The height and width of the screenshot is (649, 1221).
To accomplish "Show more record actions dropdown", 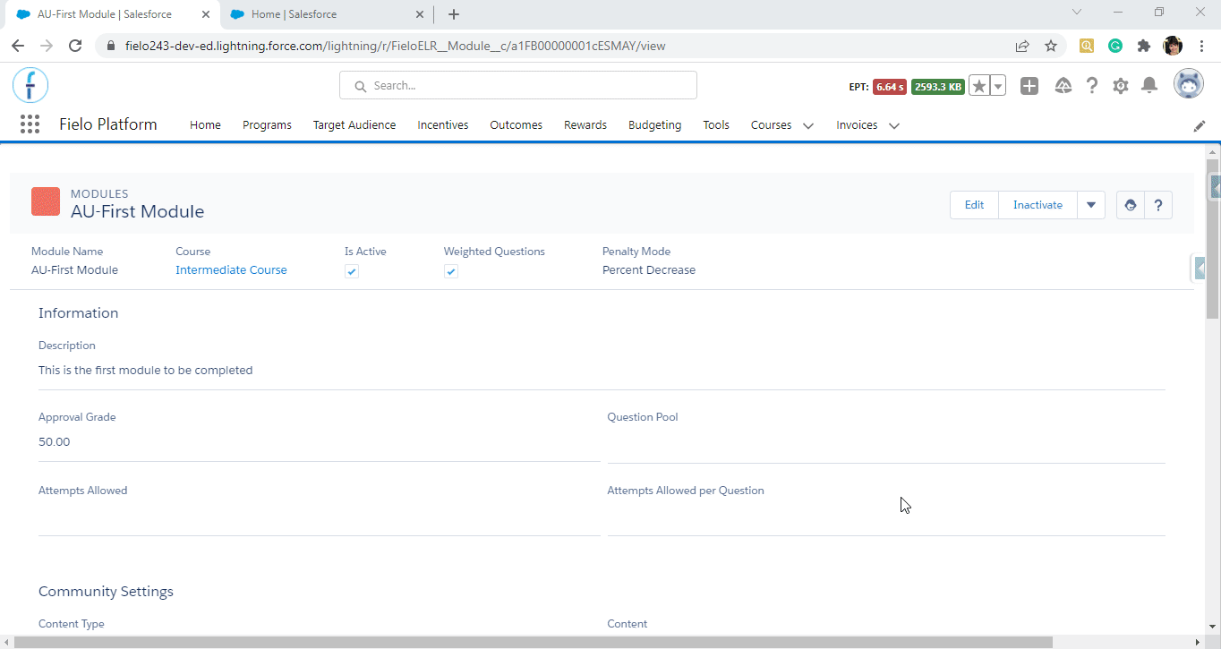I will pyautogui.click(x=1091, y=205).
